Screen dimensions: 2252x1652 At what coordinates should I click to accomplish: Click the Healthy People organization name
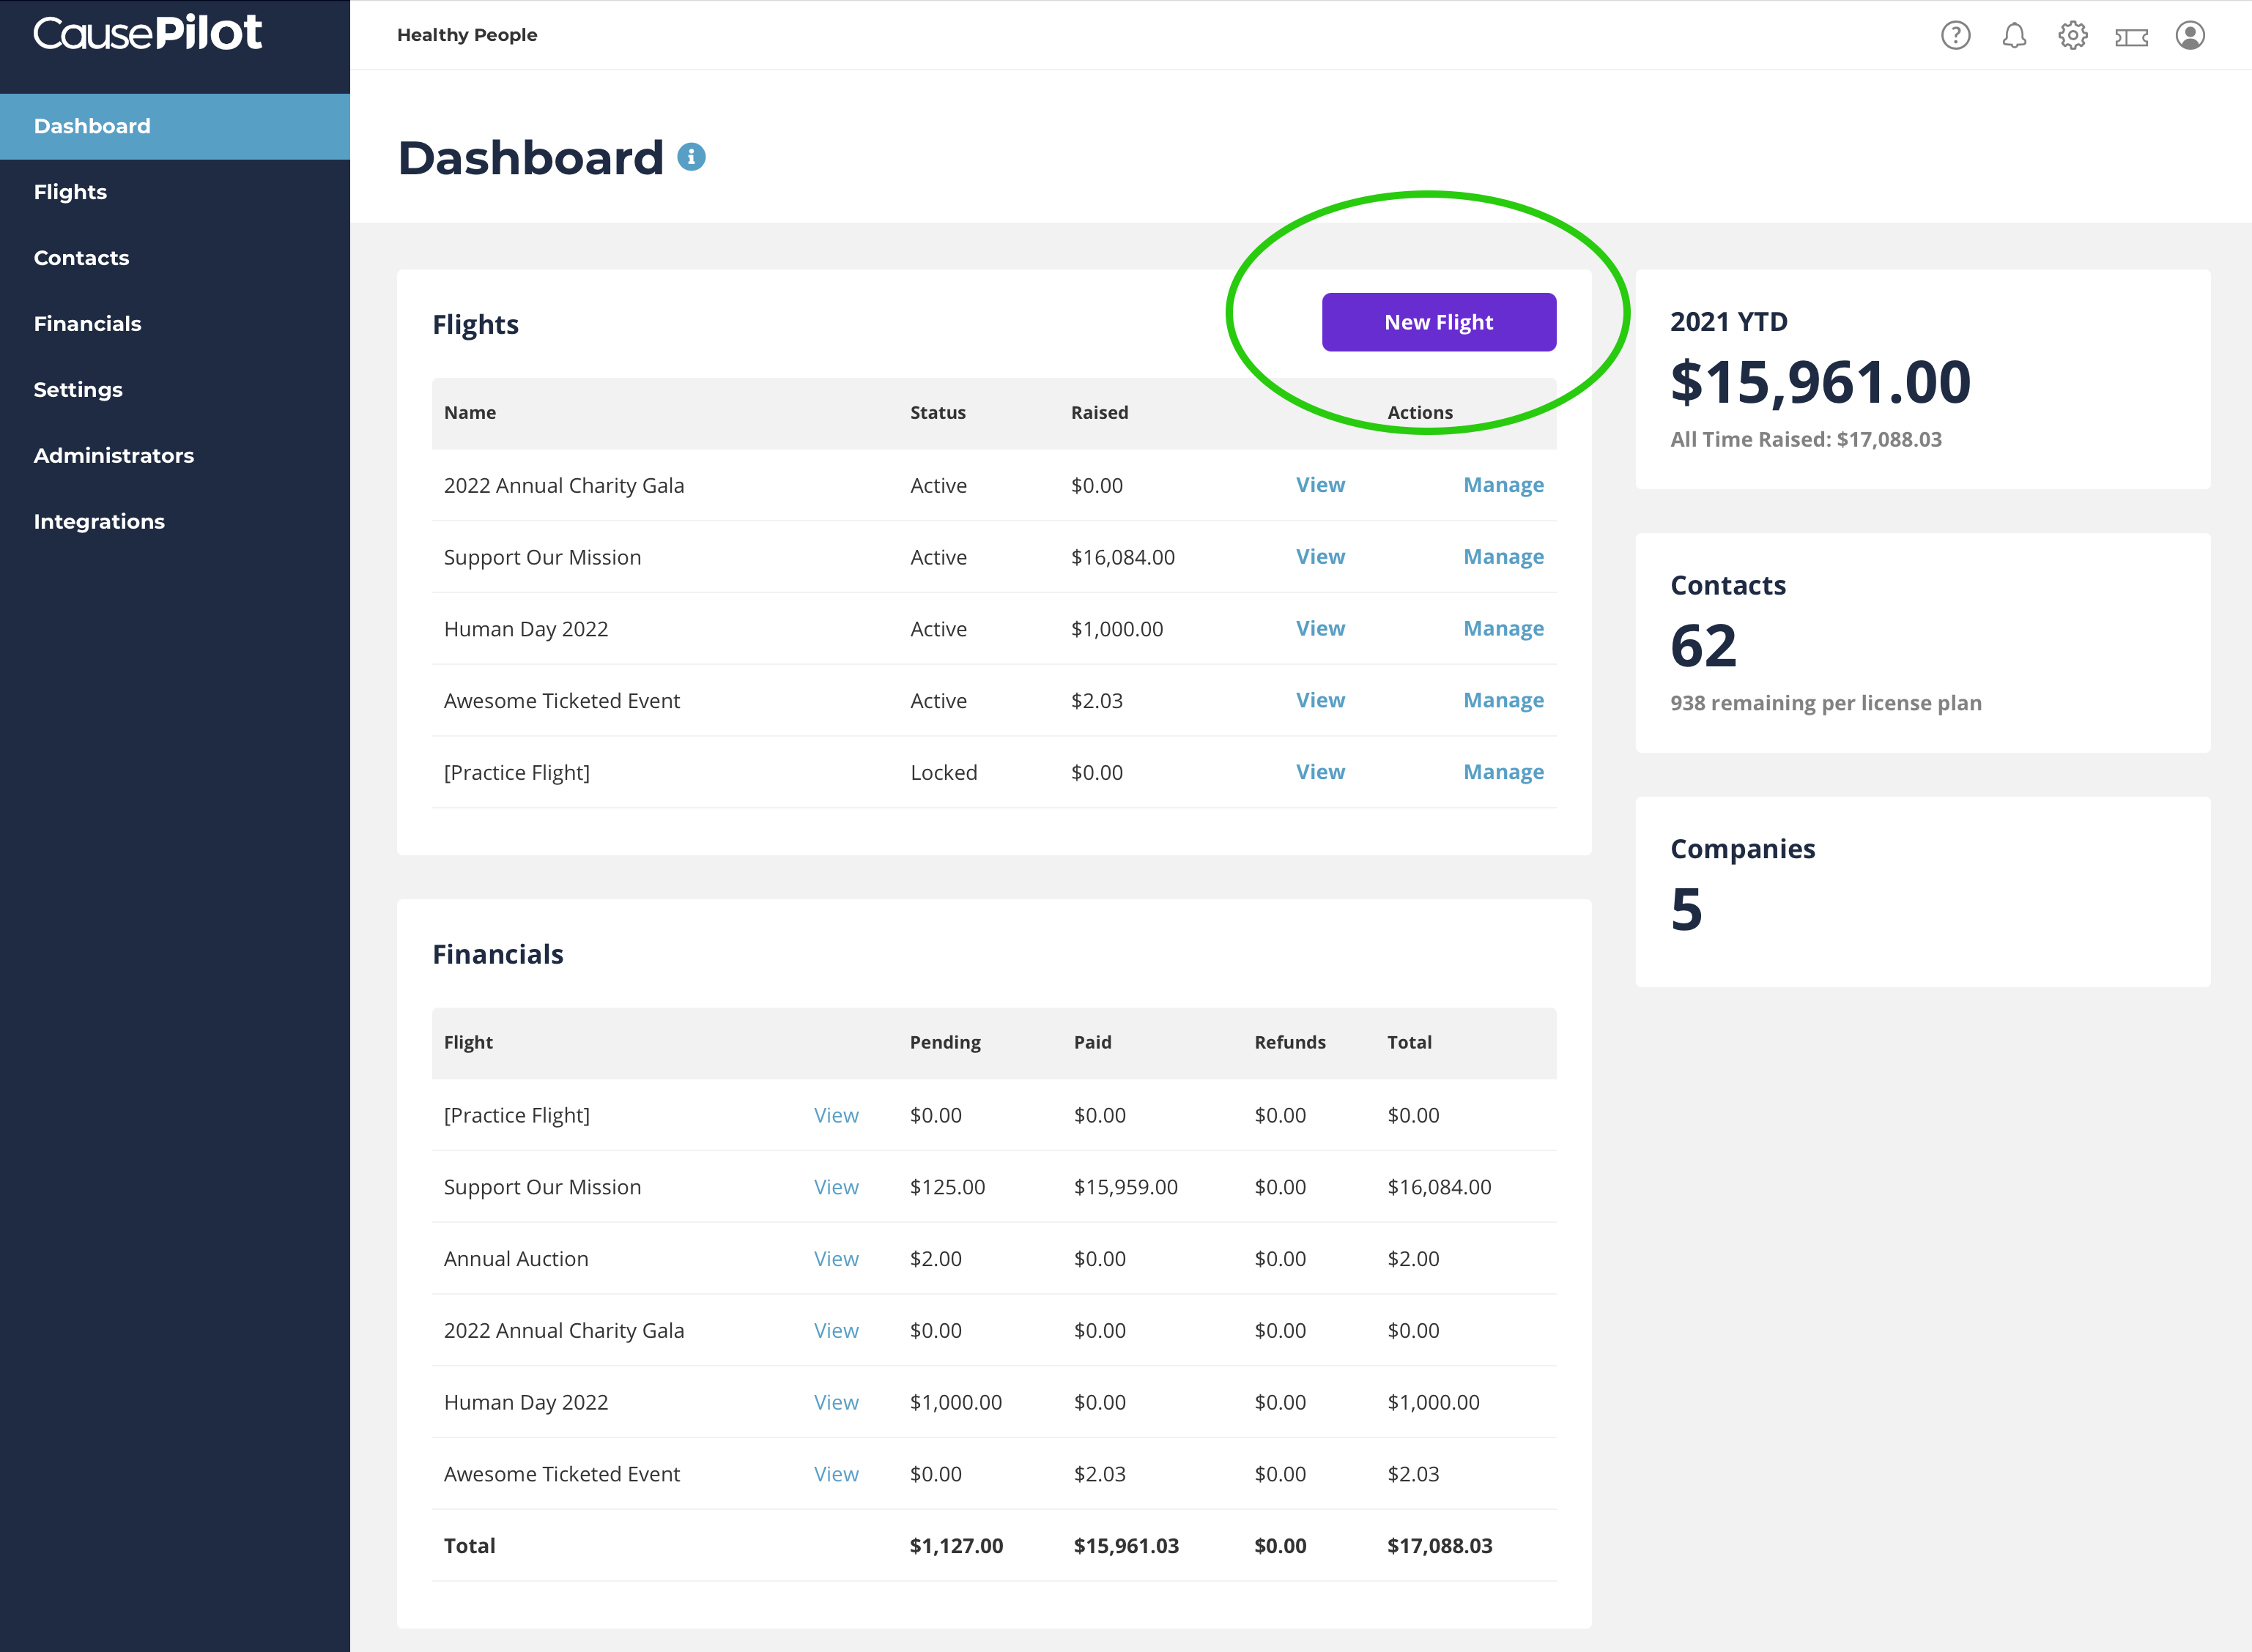click(x=467, y=35)
